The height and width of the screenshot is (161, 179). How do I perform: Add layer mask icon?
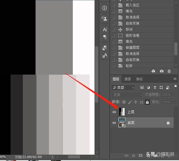(x=140, y=155)
